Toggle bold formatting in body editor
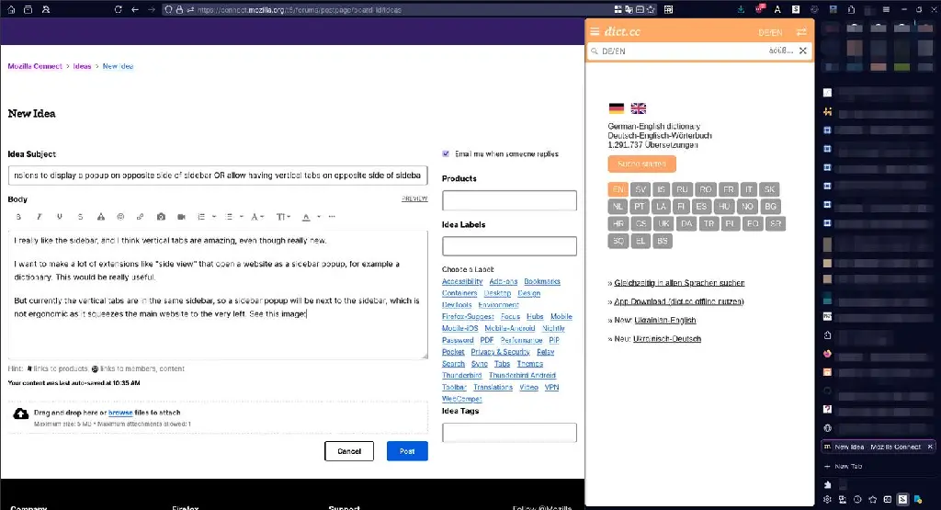 [18, 217]
